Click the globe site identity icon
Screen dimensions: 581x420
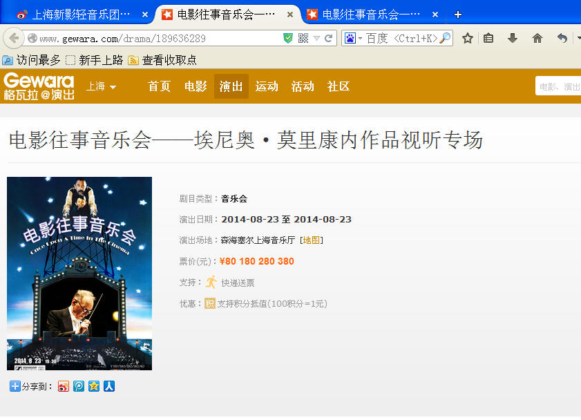pos(32,38)
